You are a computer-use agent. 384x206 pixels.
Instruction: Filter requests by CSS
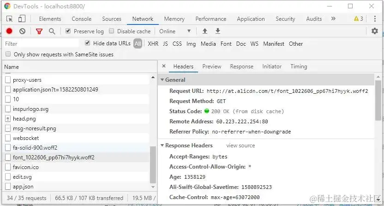pos(177,44)
